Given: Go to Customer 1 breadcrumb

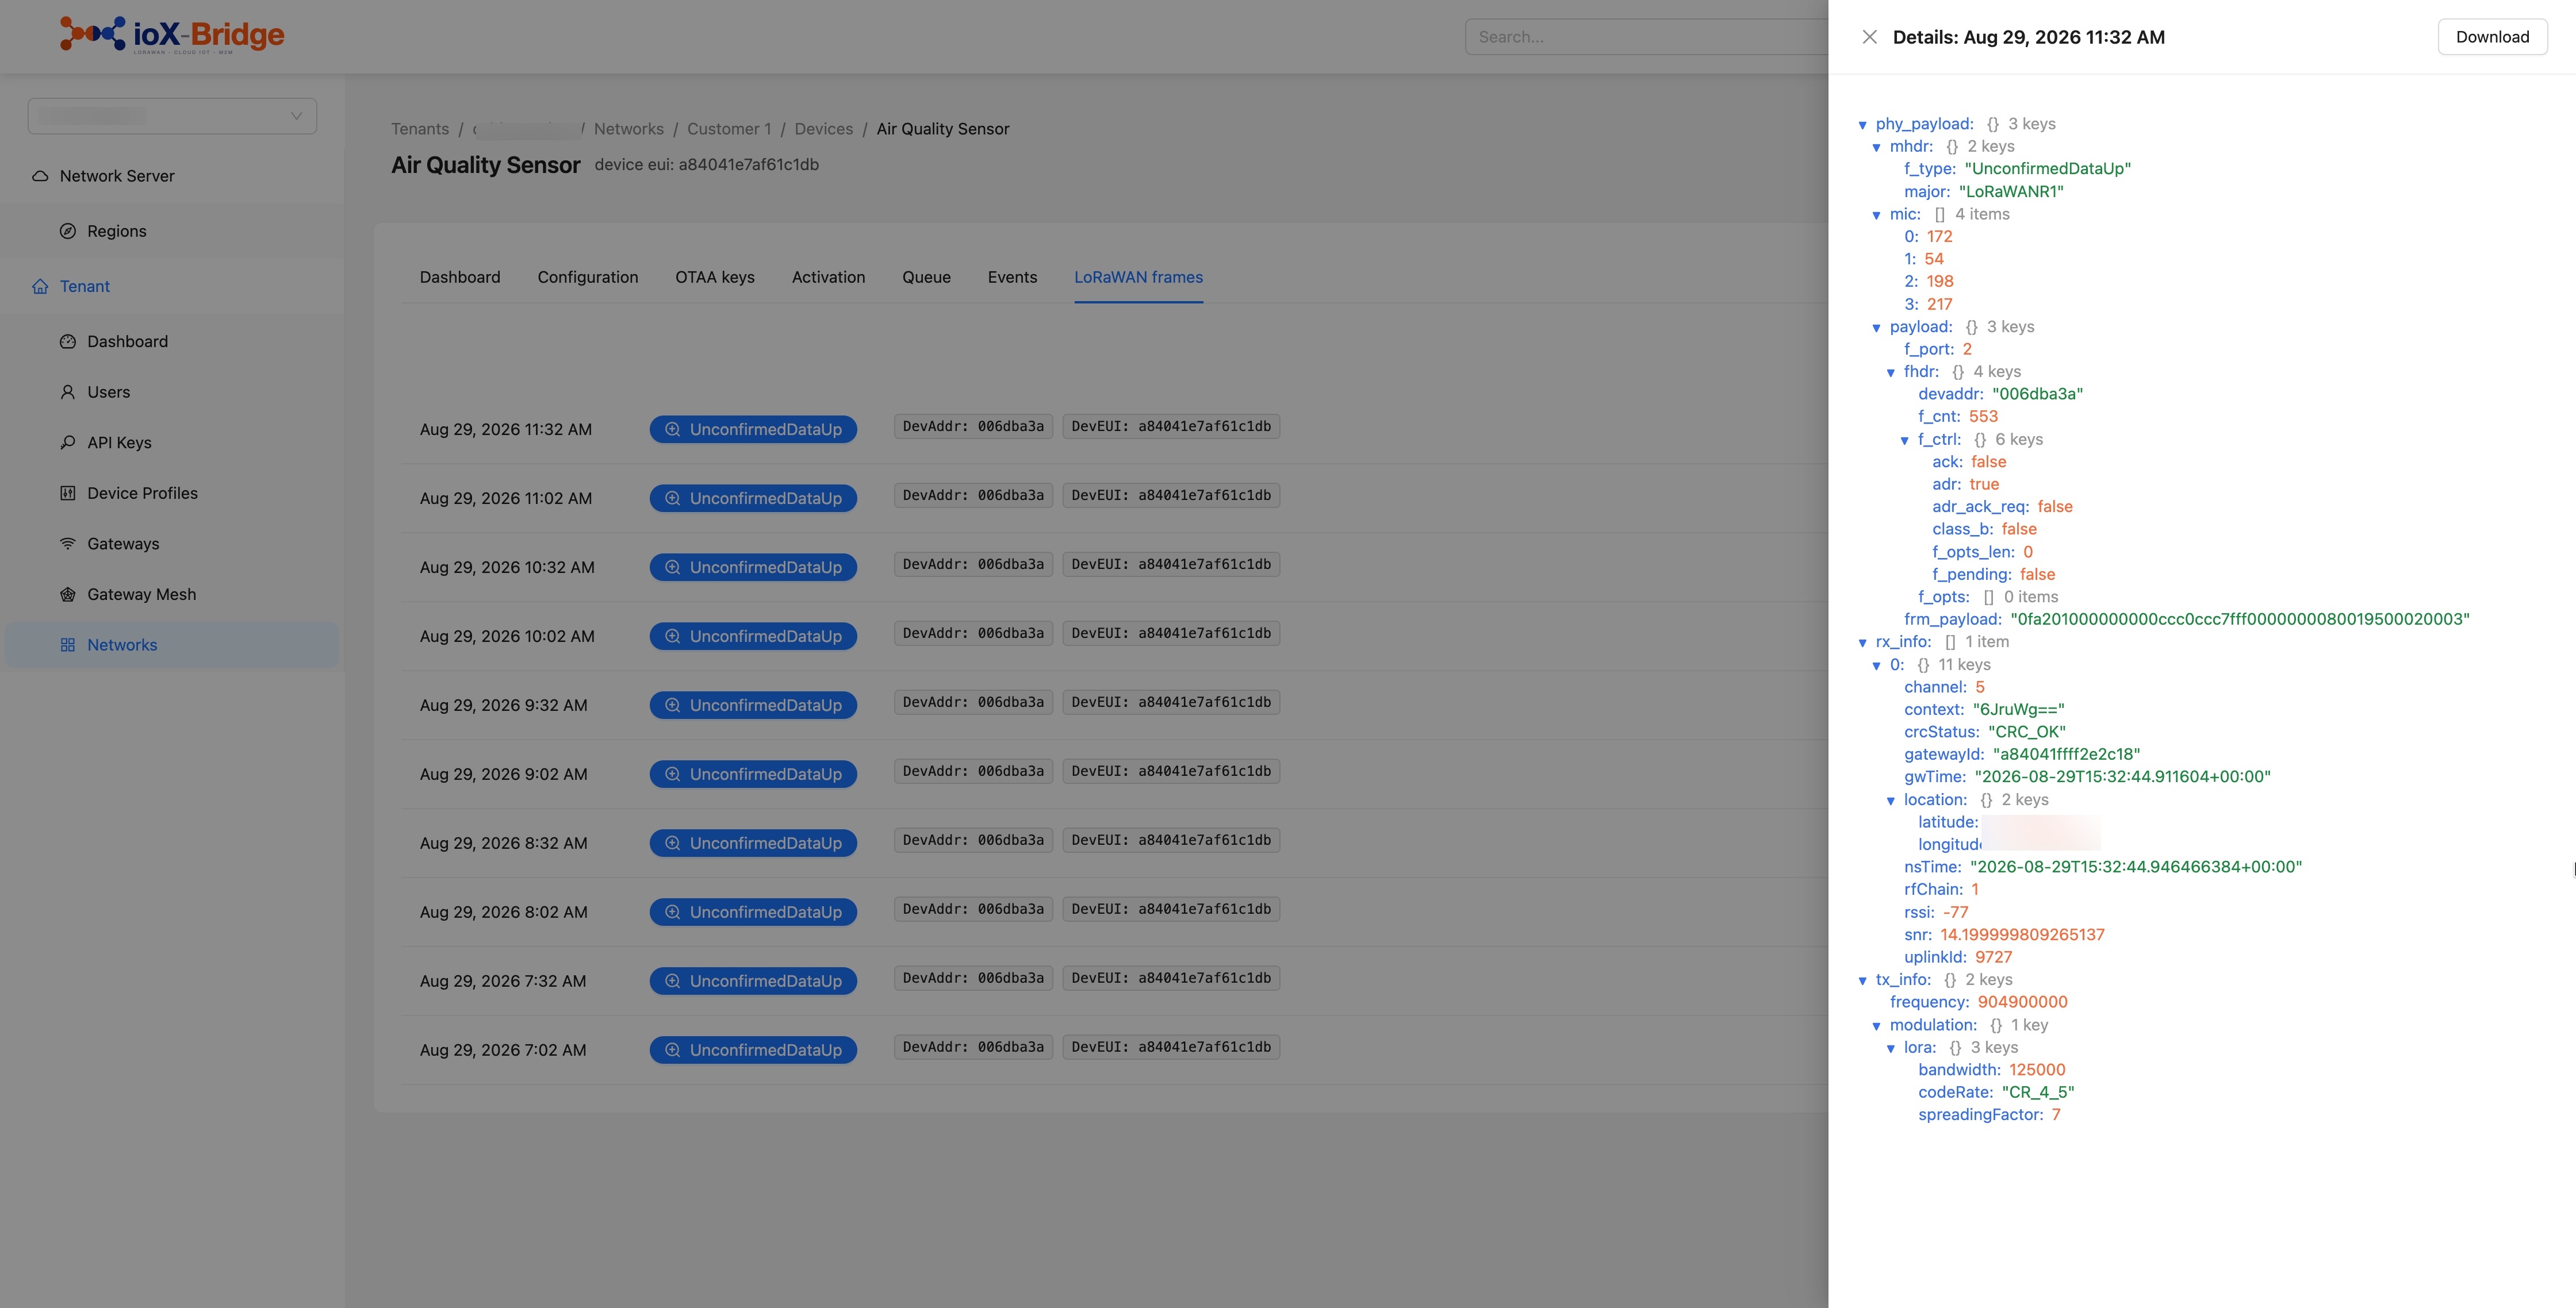Looking at the screenshot, I should point(729,129).
